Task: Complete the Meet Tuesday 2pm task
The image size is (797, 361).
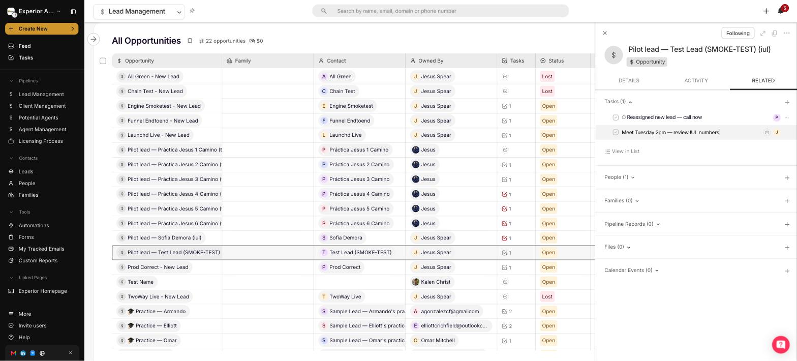Action: [x=616, y=132]
